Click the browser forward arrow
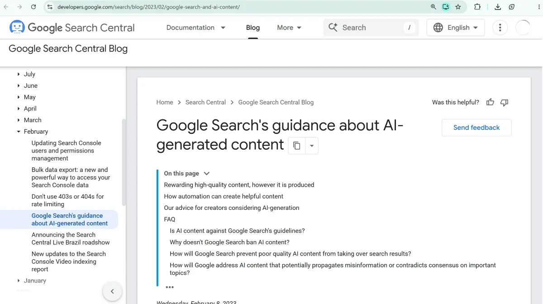The height and width of the screenshot is (304, 543). (x=19, y=7)
